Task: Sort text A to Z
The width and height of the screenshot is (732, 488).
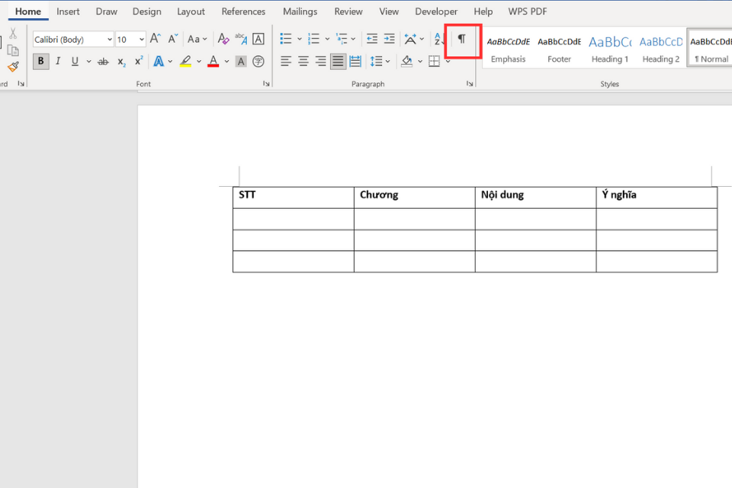Action: pos(438,39)
